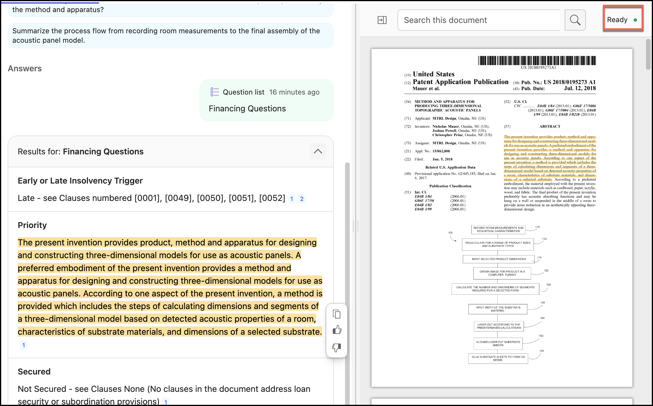This screenshot has width=653, height=406.
Task: Copy the Priority answer text
Action: click(337, 314)
